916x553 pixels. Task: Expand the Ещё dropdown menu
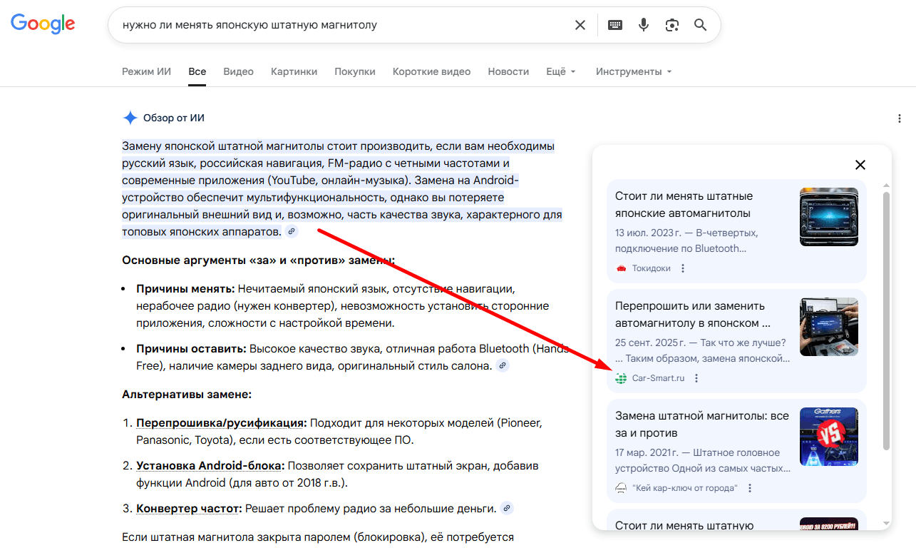(x=560, y=71)
